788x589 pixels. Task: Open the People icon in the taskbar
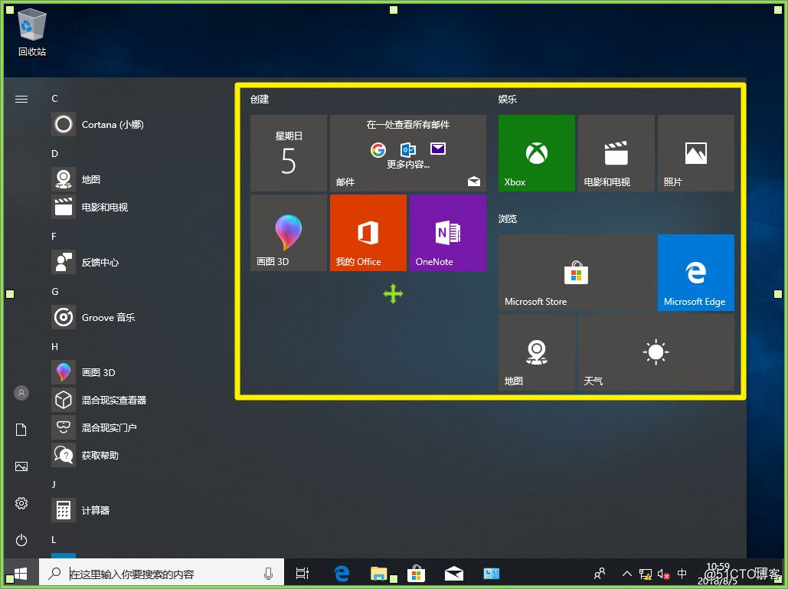[x=600, y=574]
